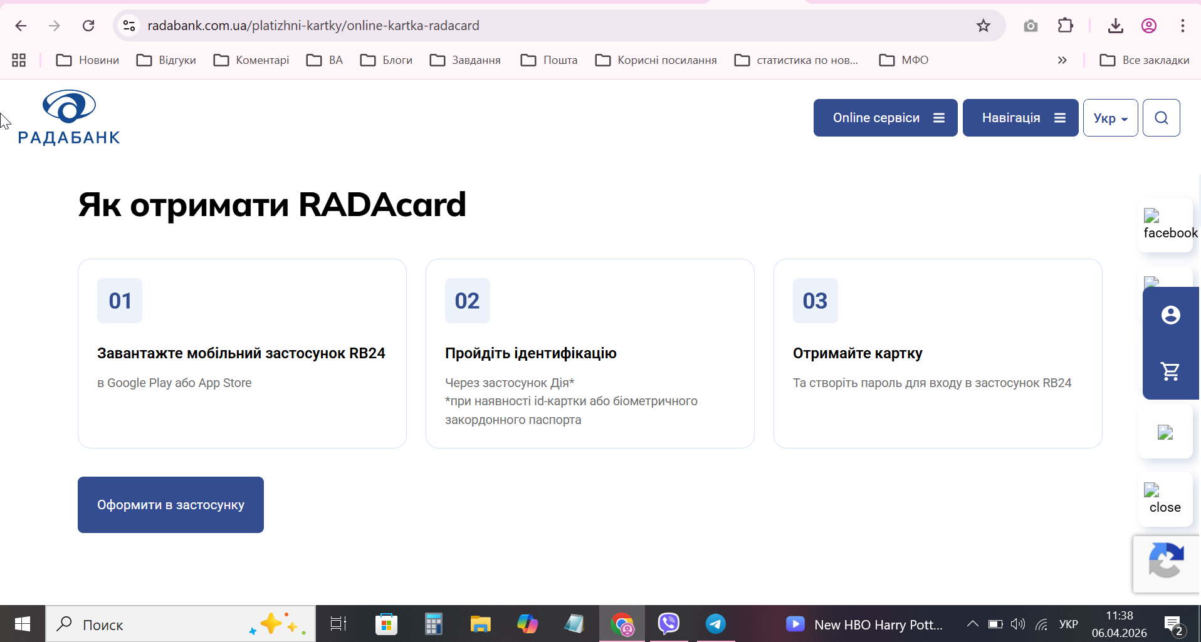Open the Online сервіси menu

[886, 118]
